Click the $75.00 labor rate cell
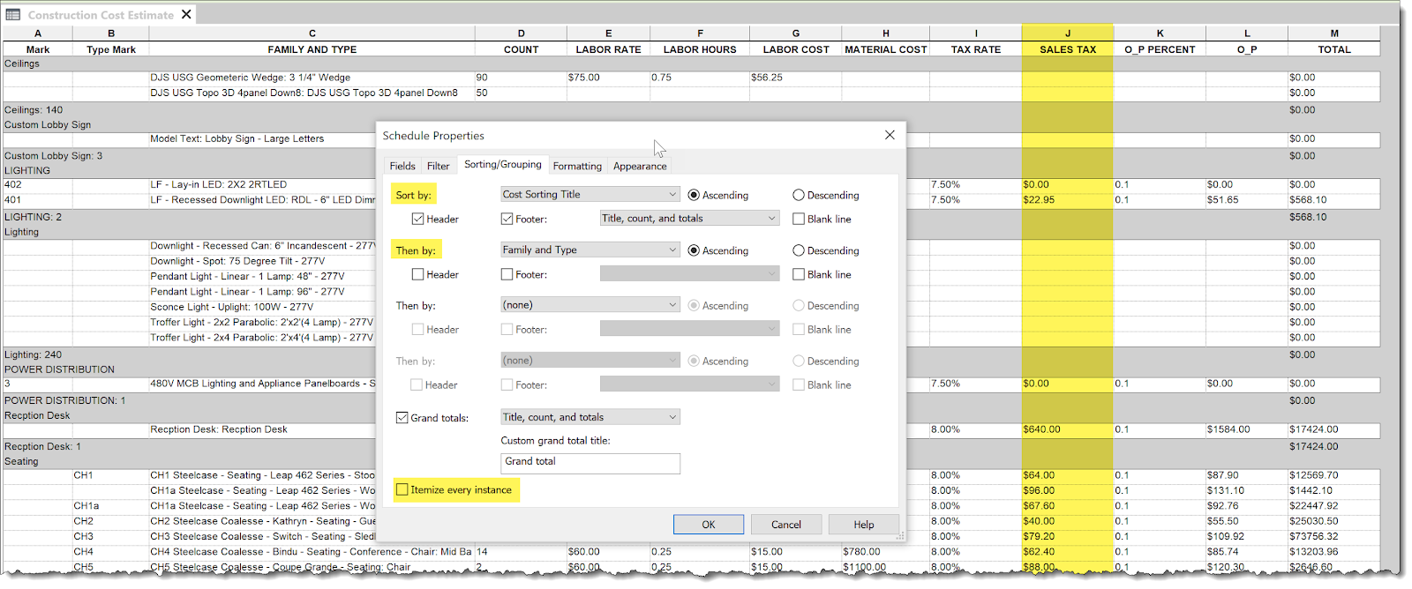Image resolution: width=1412 pixels, height=589 pixels. point(609,78)
